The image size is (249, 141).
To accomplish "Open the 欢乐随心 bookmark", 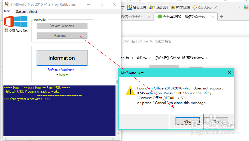I will click(202, 7).
